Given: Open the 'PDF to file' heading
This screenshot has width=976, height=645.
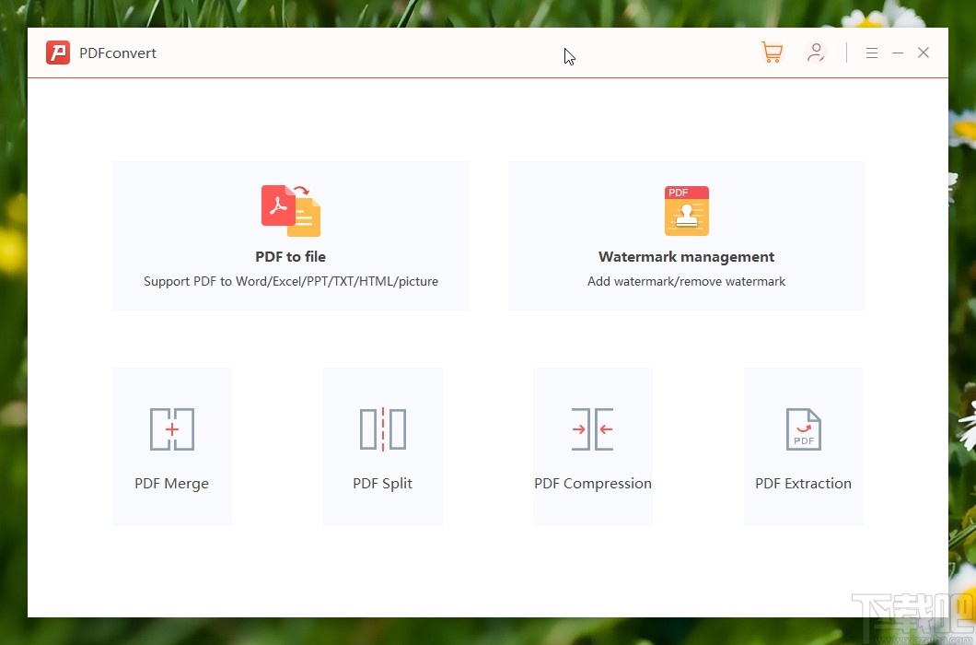Looking at the screenshot, I should click(291, 257).
